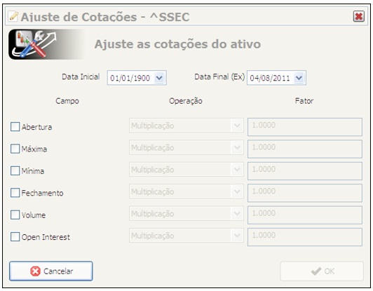This screenshot has width=373, height=291.
Task: Click the Data Inicial date text 01/01/1900
Action: pyautogui.click(x=130, y=78)
